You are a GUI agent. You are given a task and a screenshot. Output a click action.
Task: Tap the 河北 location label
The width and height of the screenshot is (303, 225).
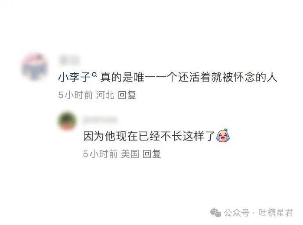coord(105,95)
